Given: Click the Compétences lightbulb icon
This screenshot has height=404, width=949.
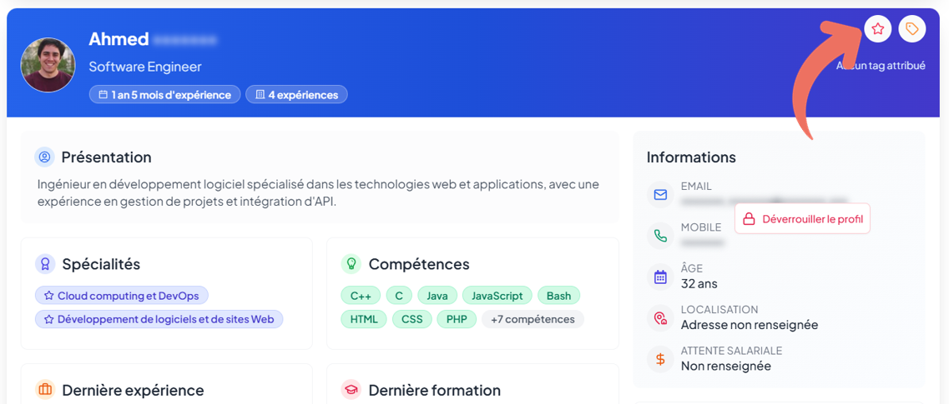Looking at the screenshot, I should click(351, 264).
